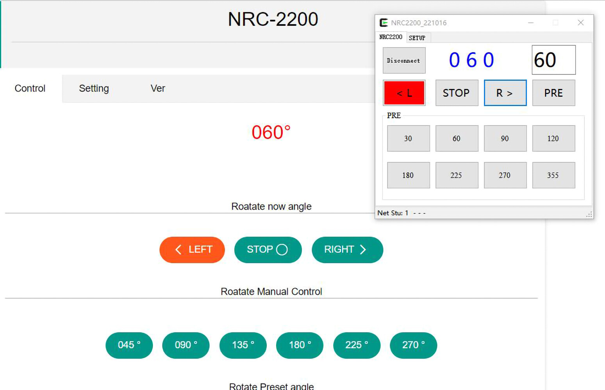This screenshot has height=390, width=605.
Task: Select preset angle 90 in PRE group
Action: tap(505, 138)
